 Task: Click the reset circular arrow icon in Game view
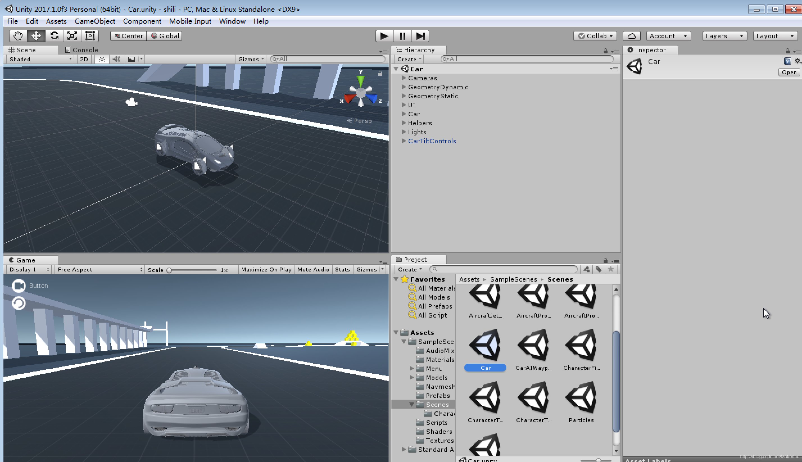(19, 303)
